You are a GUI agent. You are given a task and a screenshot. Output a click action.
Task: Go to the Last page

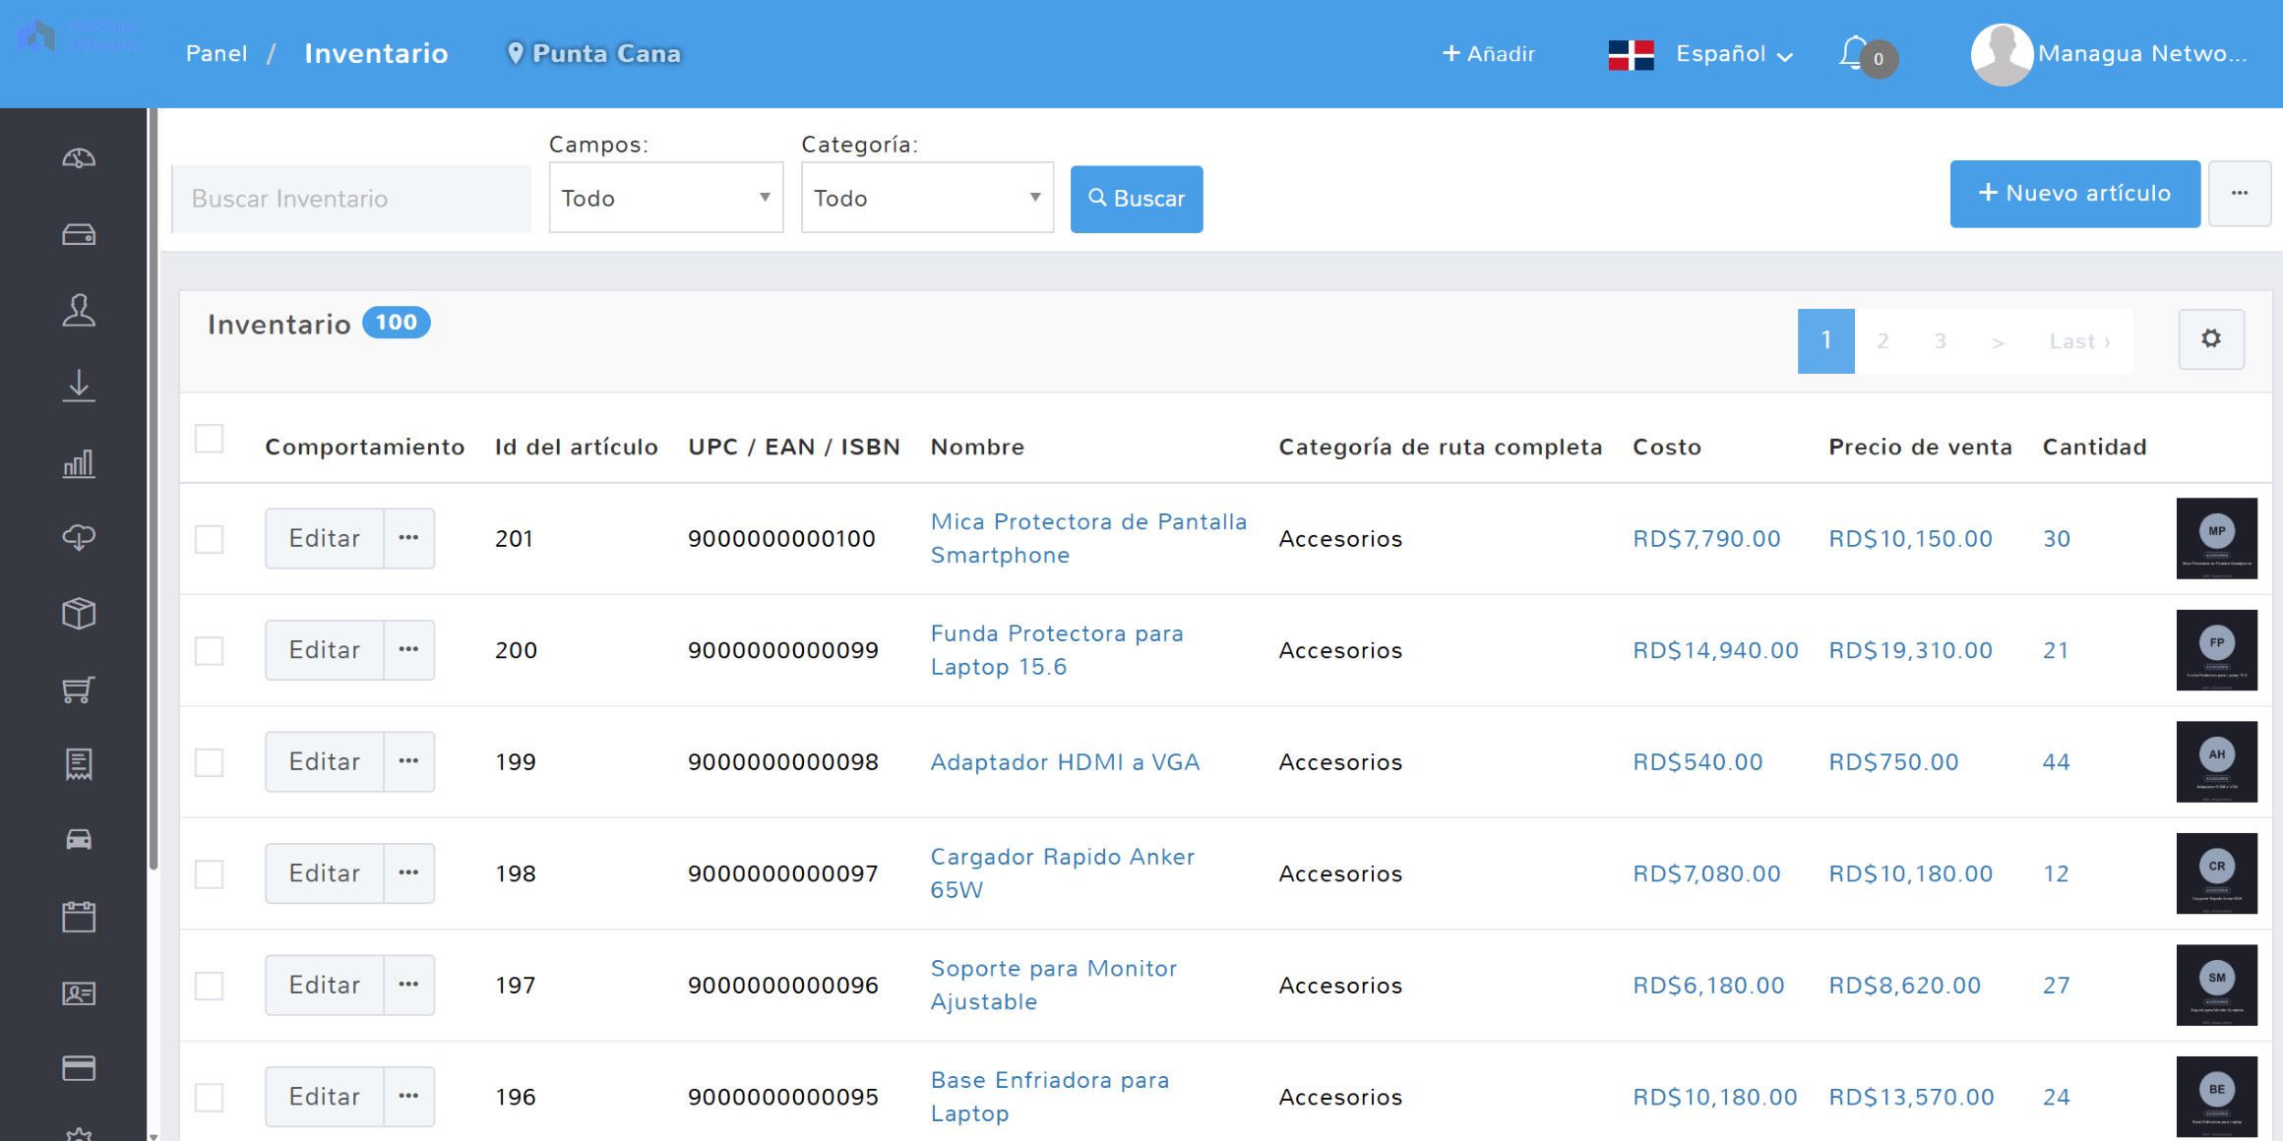(2079, 341)
